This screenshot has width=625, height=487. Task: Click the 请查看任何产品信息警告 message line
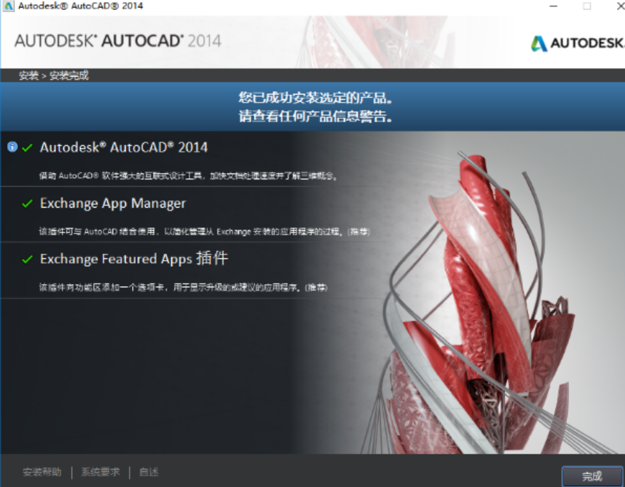tap(315, 116)
